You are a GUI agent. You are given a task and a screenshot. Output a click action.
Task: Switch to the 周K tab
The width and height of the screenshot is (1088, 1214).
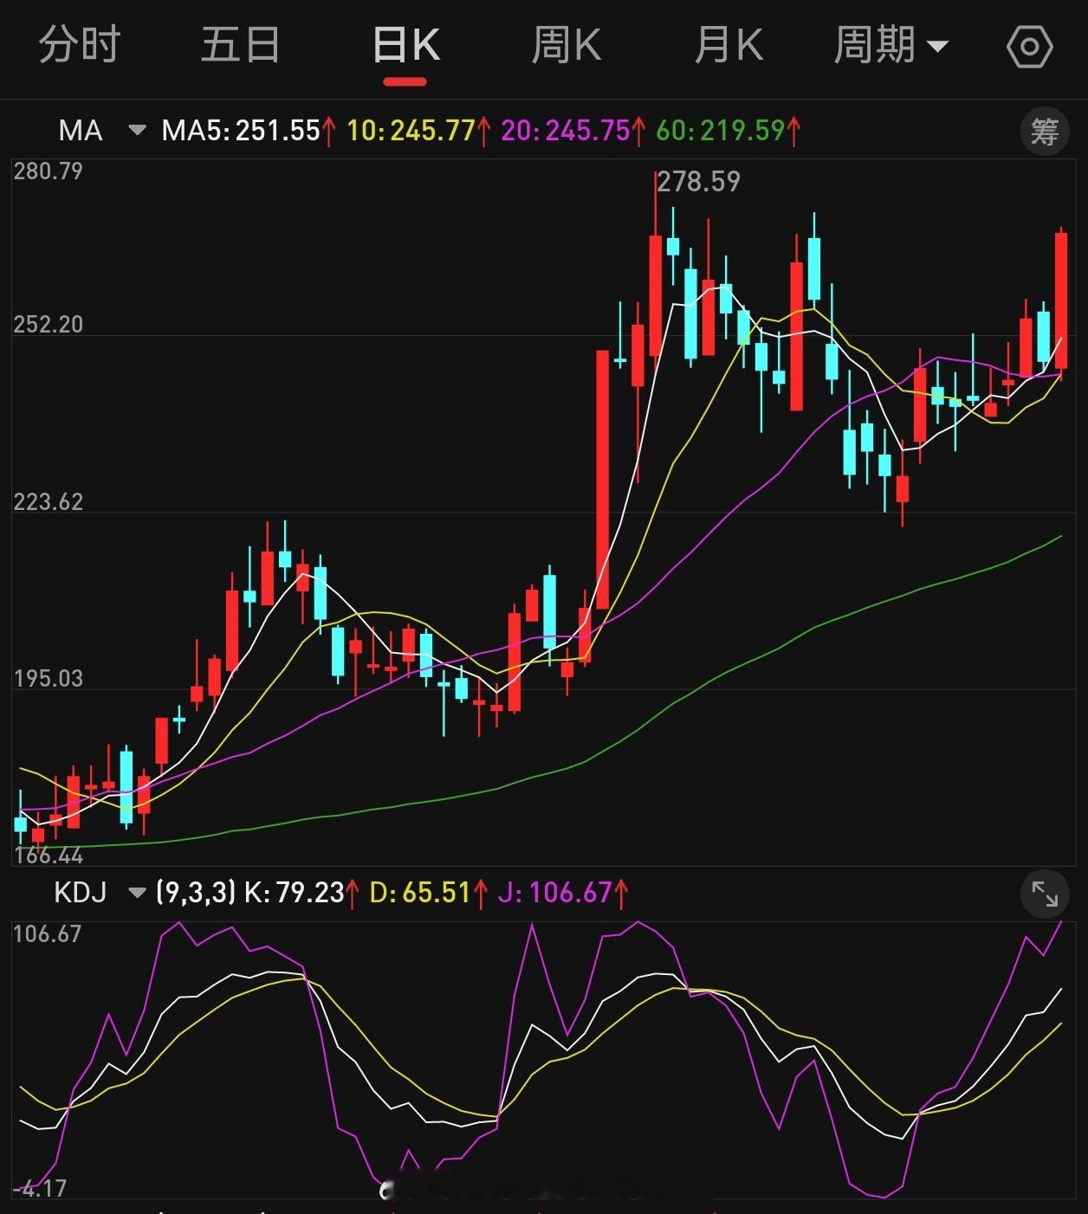[x=567, y=45]
